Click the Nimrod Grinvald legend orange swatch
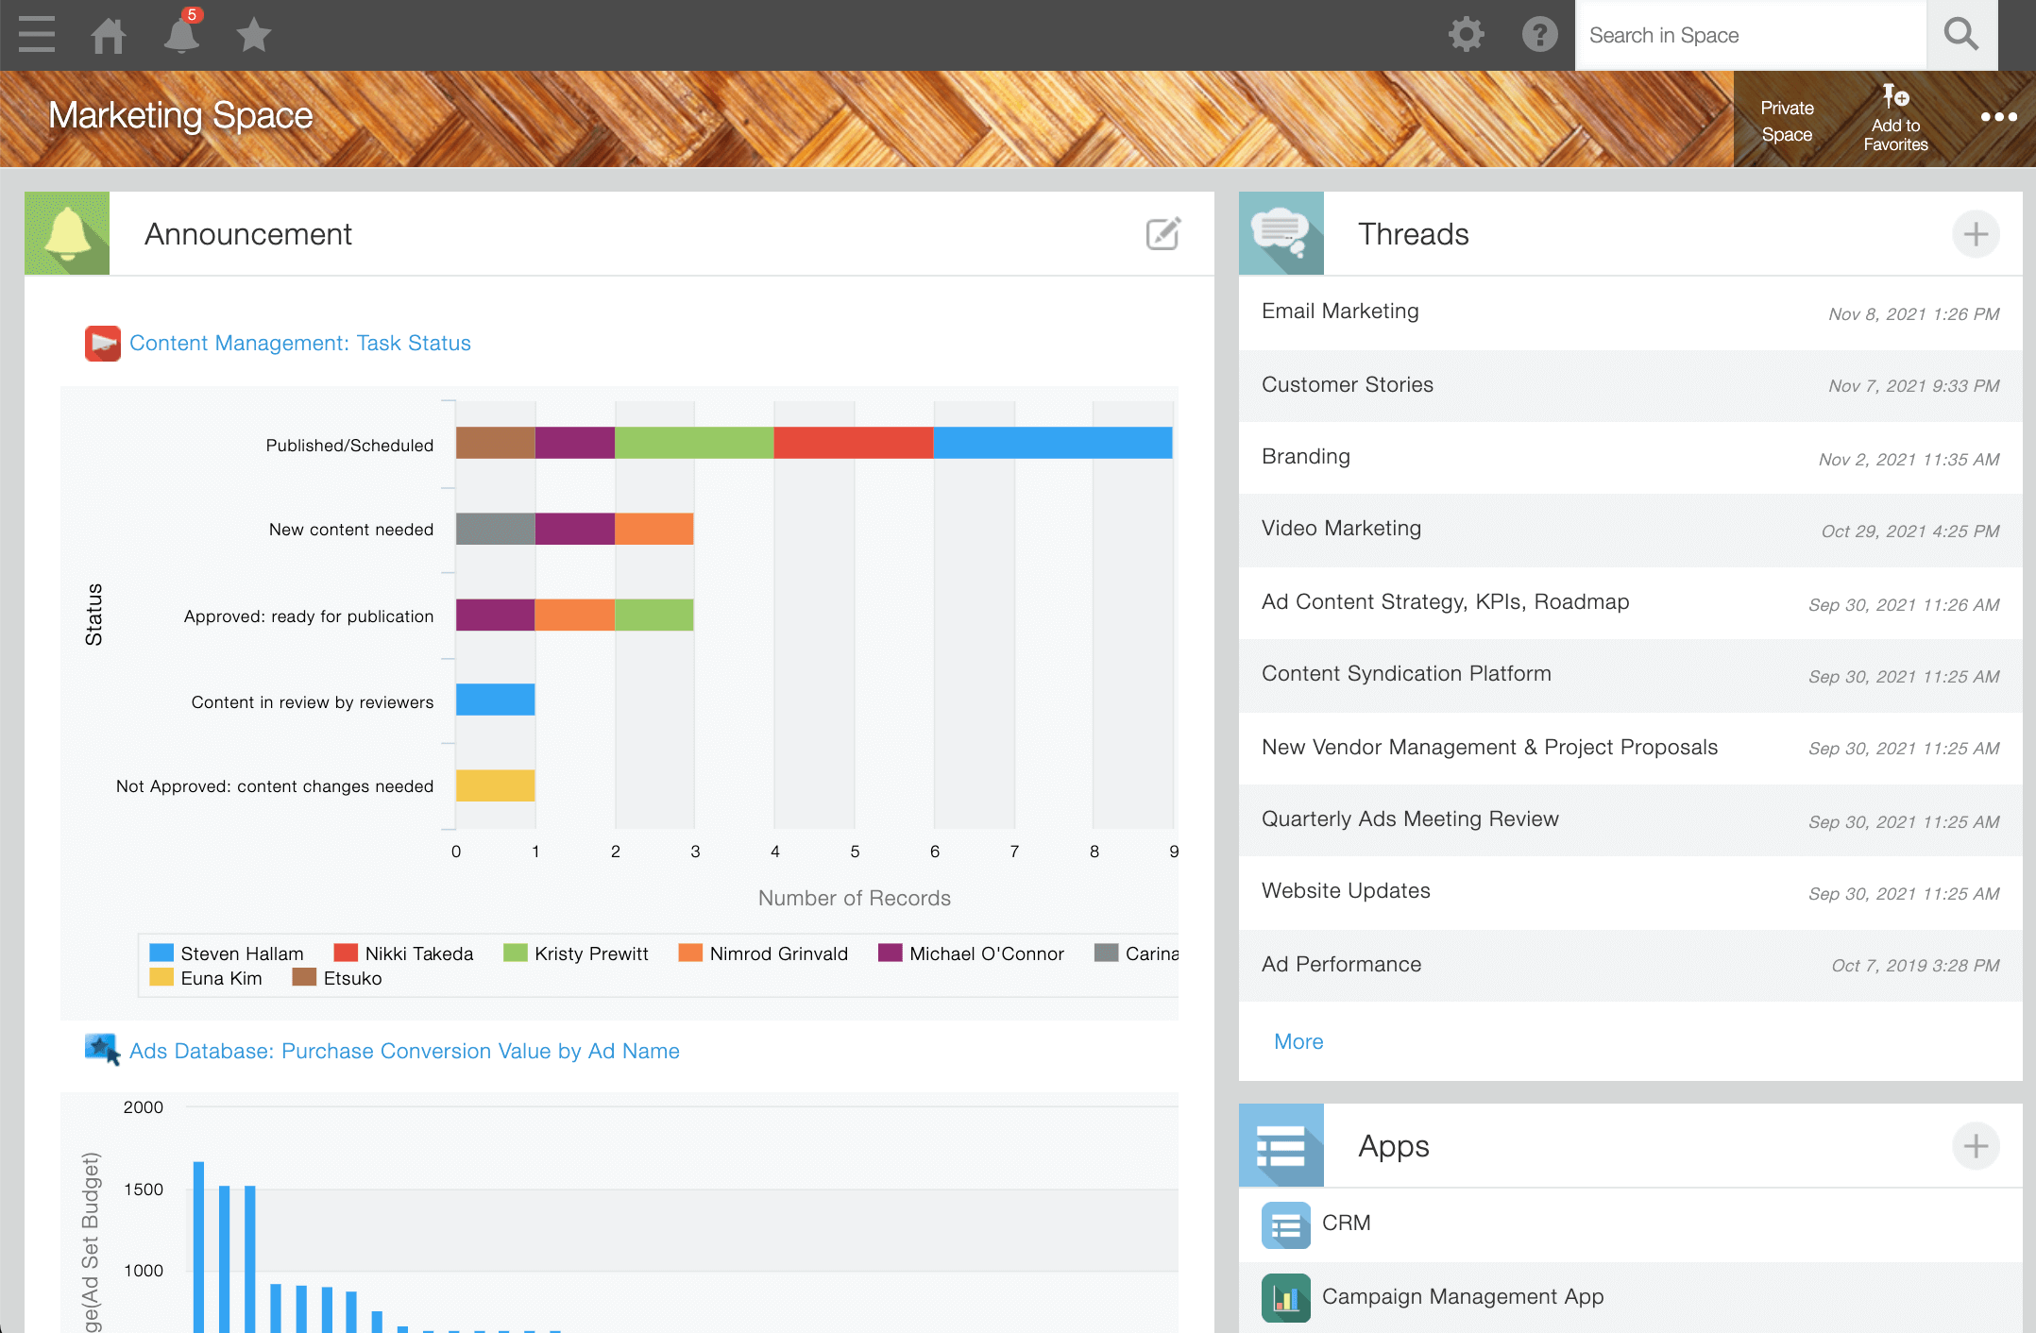 click(690, 953)
